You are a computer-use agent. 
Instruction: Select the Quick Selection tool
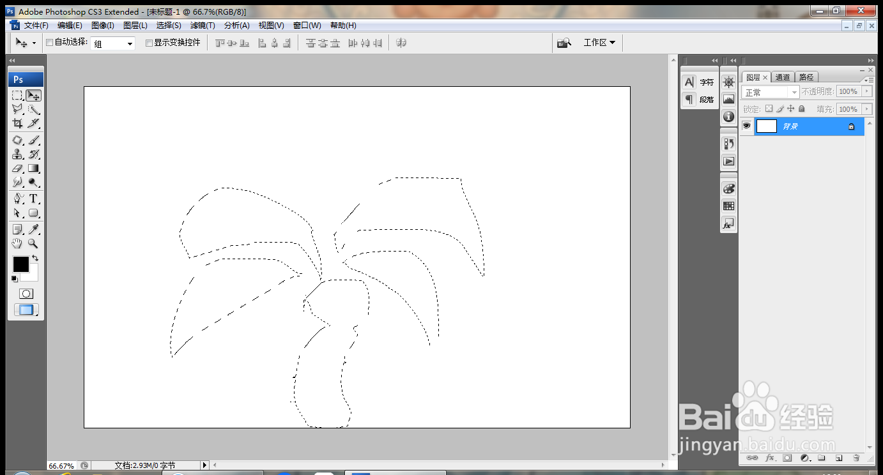[33, 109]
